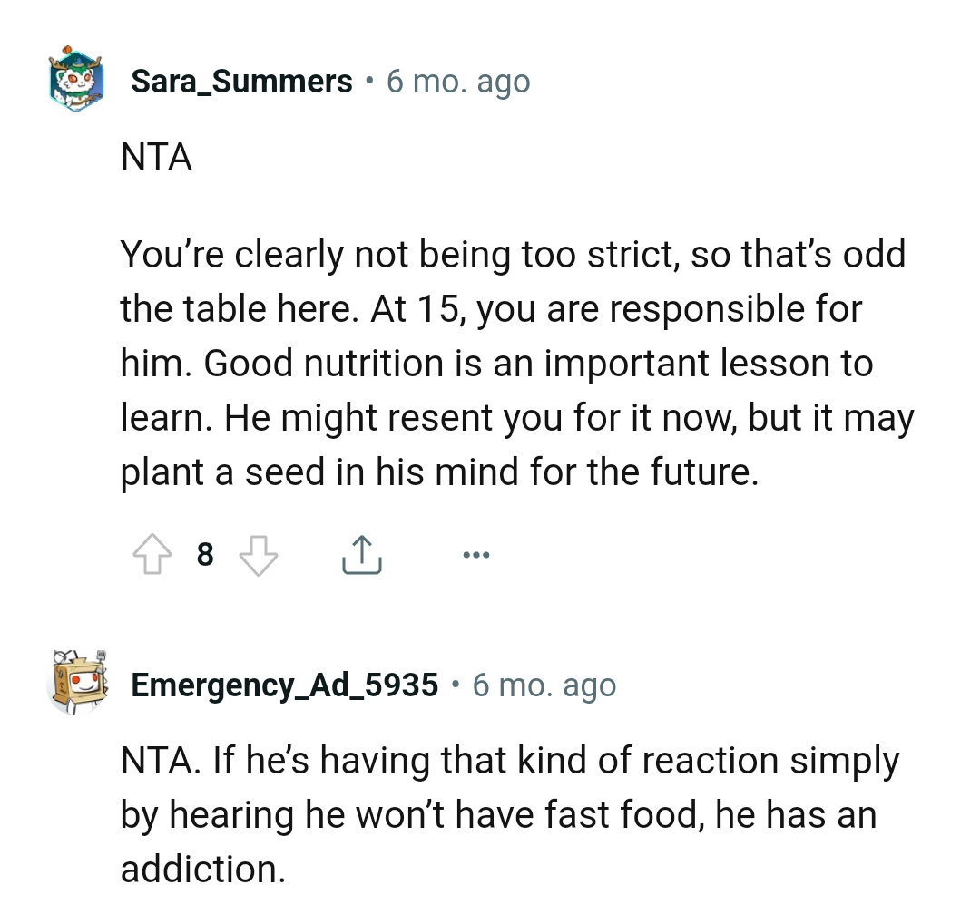
Task: Open the overflow menu on Sara_Summers' comment
Action: (476, 554)
